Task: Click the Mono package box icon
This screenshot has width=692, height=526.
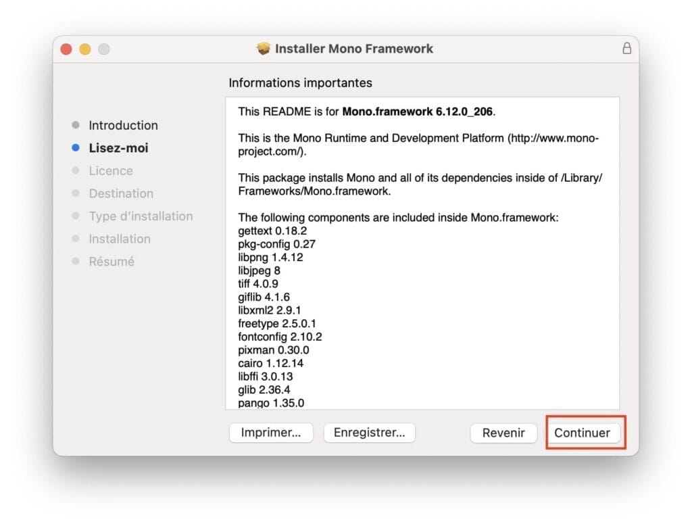Action: coord(264,49)
